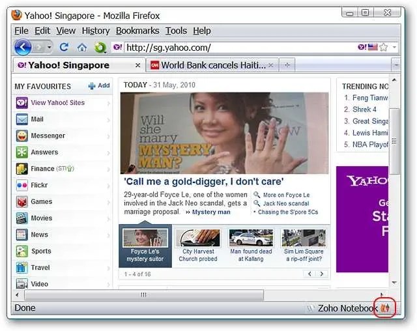
Task: Open View Yahoo! Sites in favourites
Action: coord(58,103)
